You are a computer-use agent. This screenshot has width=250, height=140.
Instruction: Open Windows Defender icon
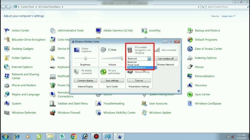point(7,113)
